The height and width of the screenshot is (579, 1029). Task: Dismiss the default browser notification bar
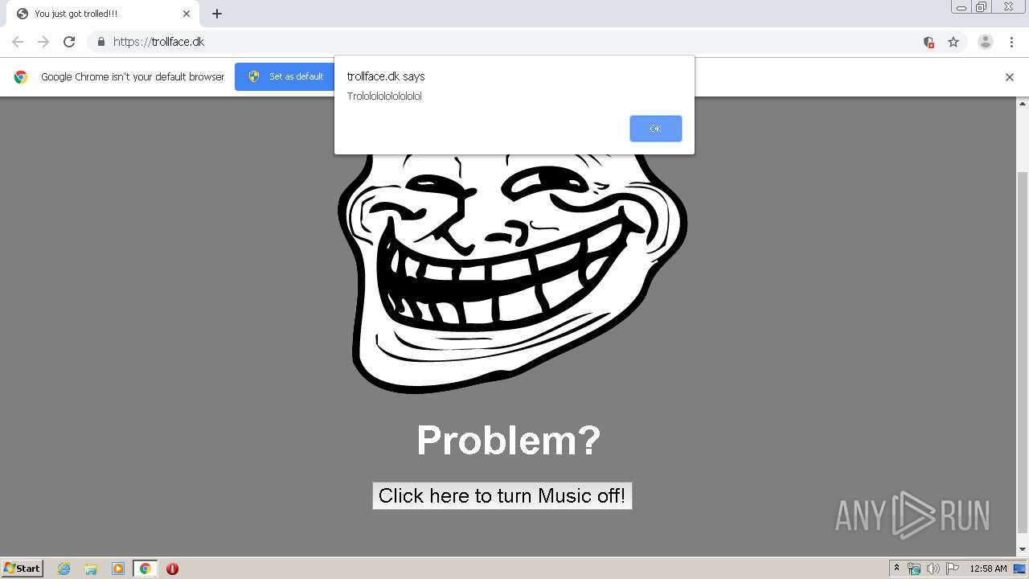pyautogui.click(x=1009, y=77)
